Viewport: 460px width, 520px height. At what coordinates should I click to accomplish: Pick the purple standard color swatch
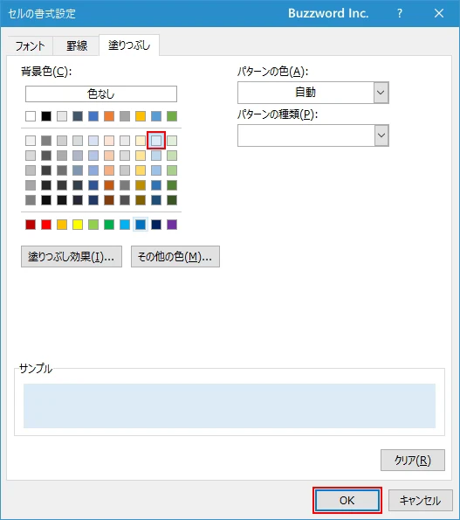(172, 225)
